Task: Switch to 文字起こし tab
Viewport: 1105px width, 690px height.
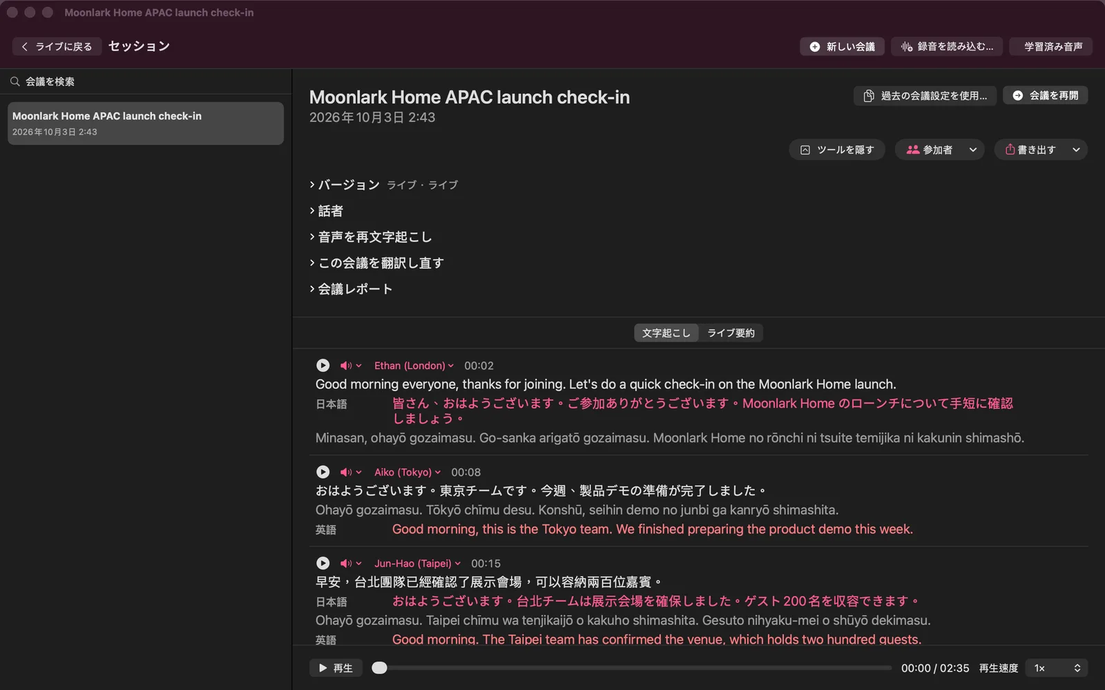Action: pos(666,333)
